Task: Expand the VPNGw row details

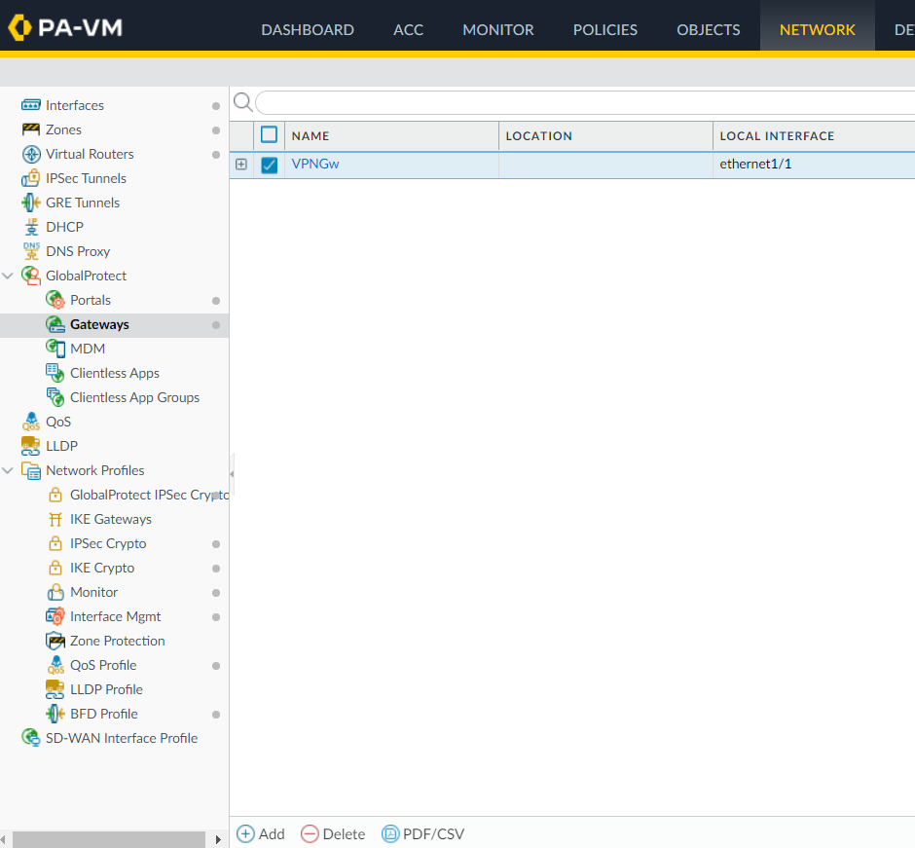Action: [x=241, y=165]
